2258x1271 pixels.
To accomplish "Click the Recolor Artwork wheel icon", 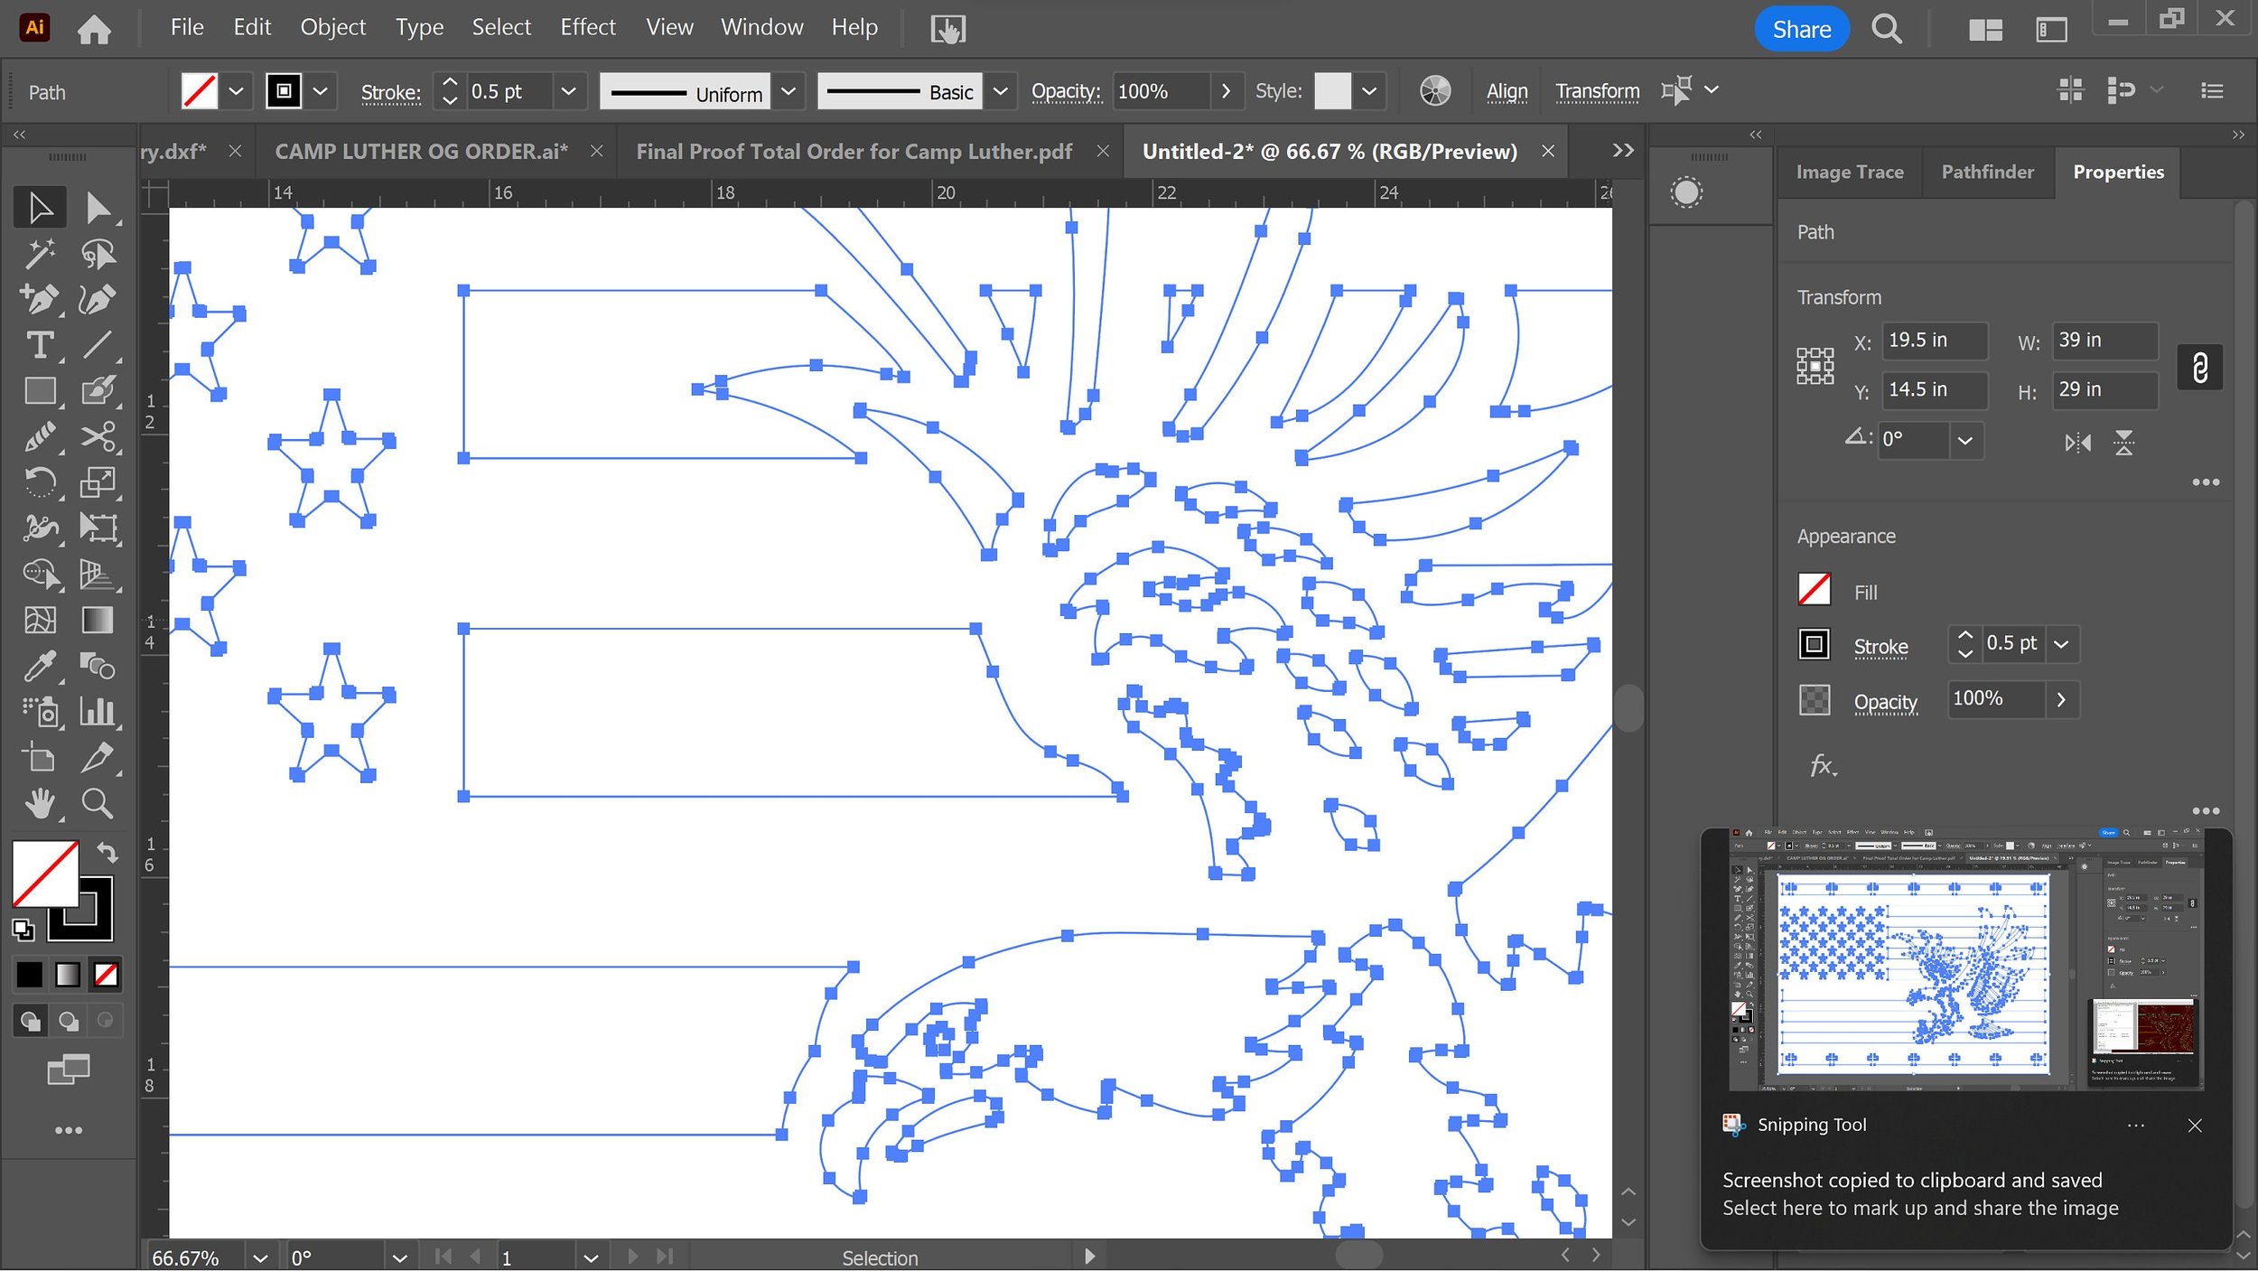I will 1434,91.
